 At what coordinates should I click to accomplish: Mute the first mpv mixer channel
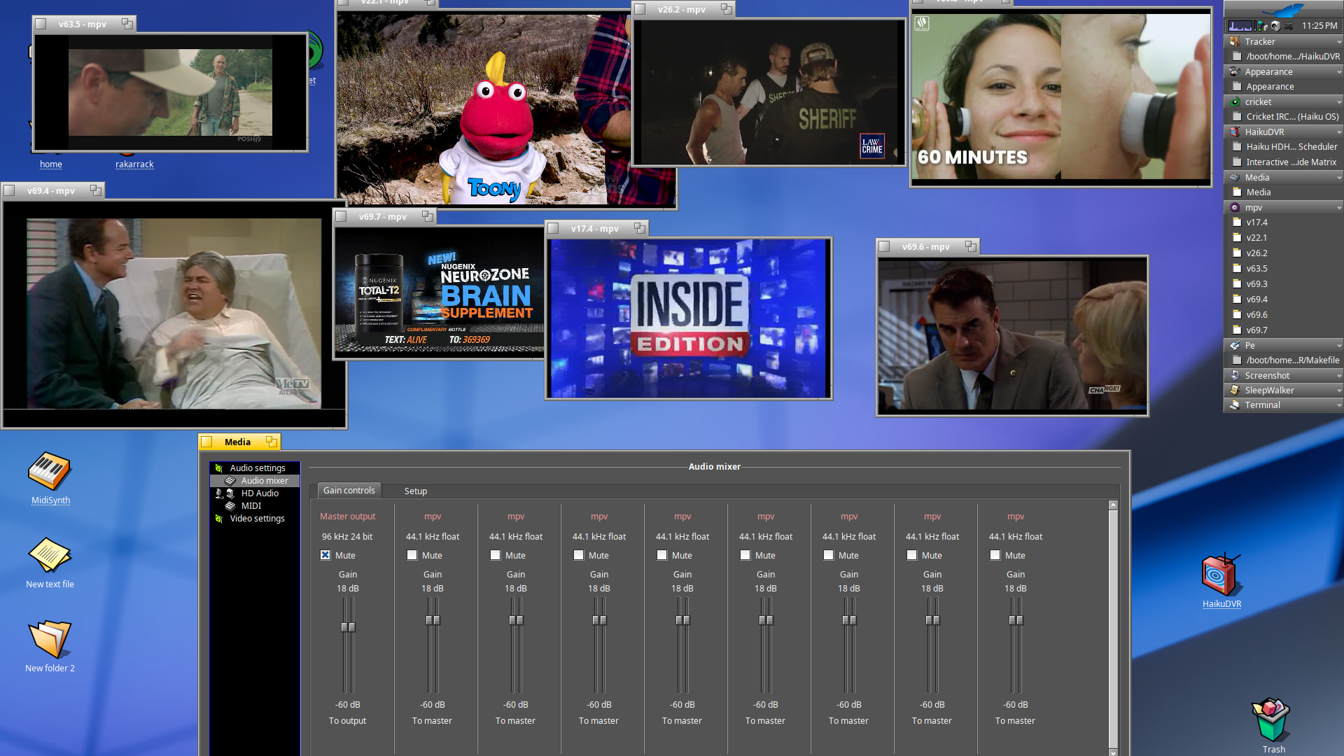(x=412, y=555)
